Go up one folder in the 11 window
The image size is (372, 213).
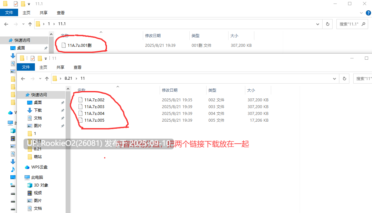[47, 79]
